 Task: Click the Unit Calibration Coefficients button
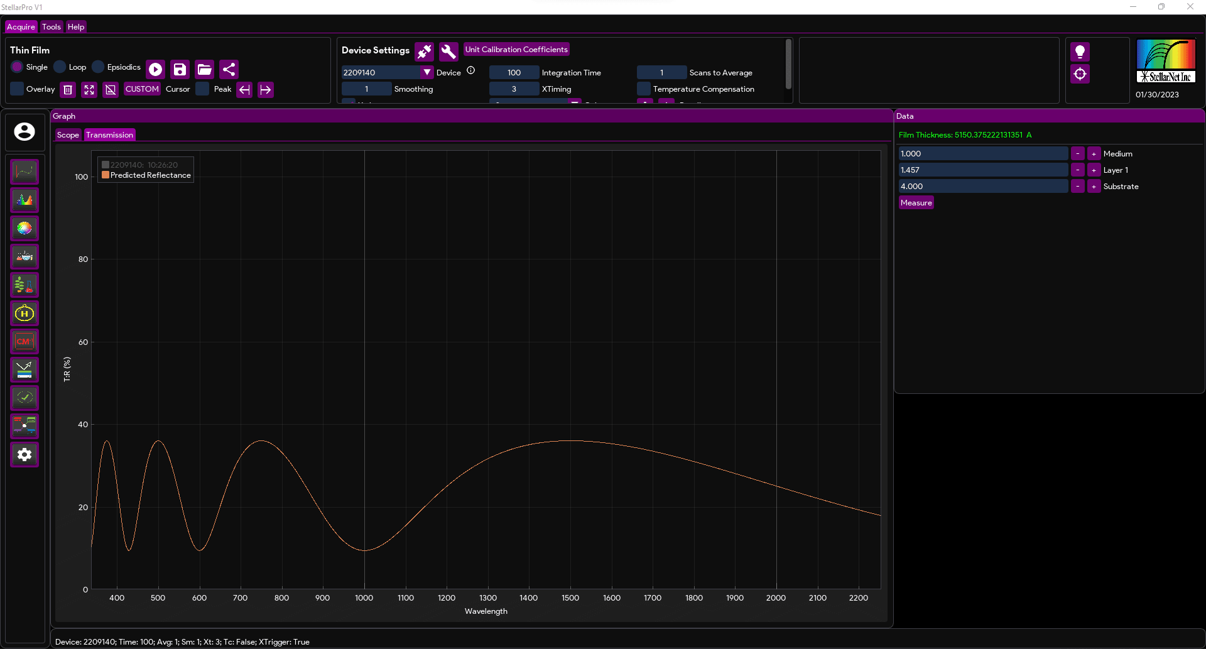[x=516, y=50]
